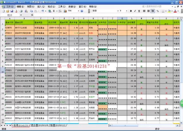The height and width of the screenshot is (131, 183).
Task: Open the 工具 (Tools) menu
Action: pyautogui.click(x=62, y=7)
